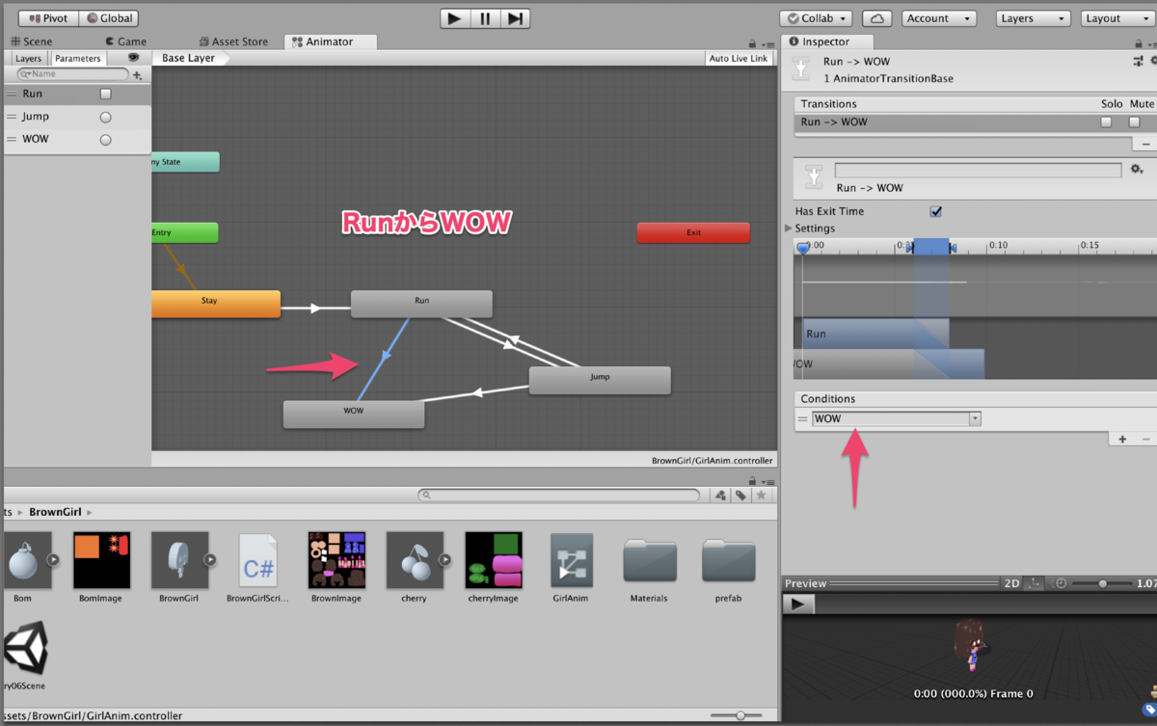Open transition gear settings menu
Image resolution: width=1157 pixels, height=726 pixels.
[x=1137, y=170]
